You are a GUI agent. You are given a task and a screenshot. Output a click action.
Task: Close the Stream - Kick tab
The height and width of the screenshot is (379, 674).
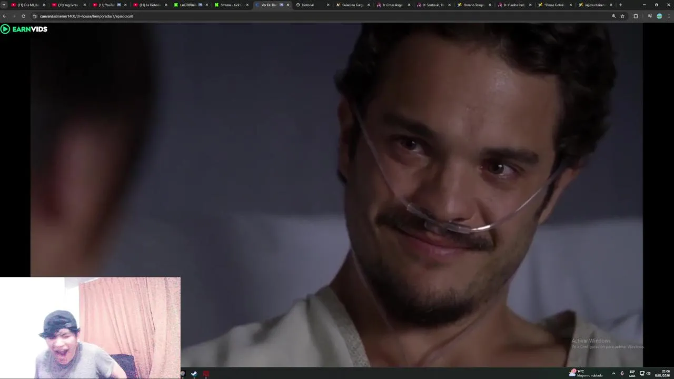click(x=247, y=5)
